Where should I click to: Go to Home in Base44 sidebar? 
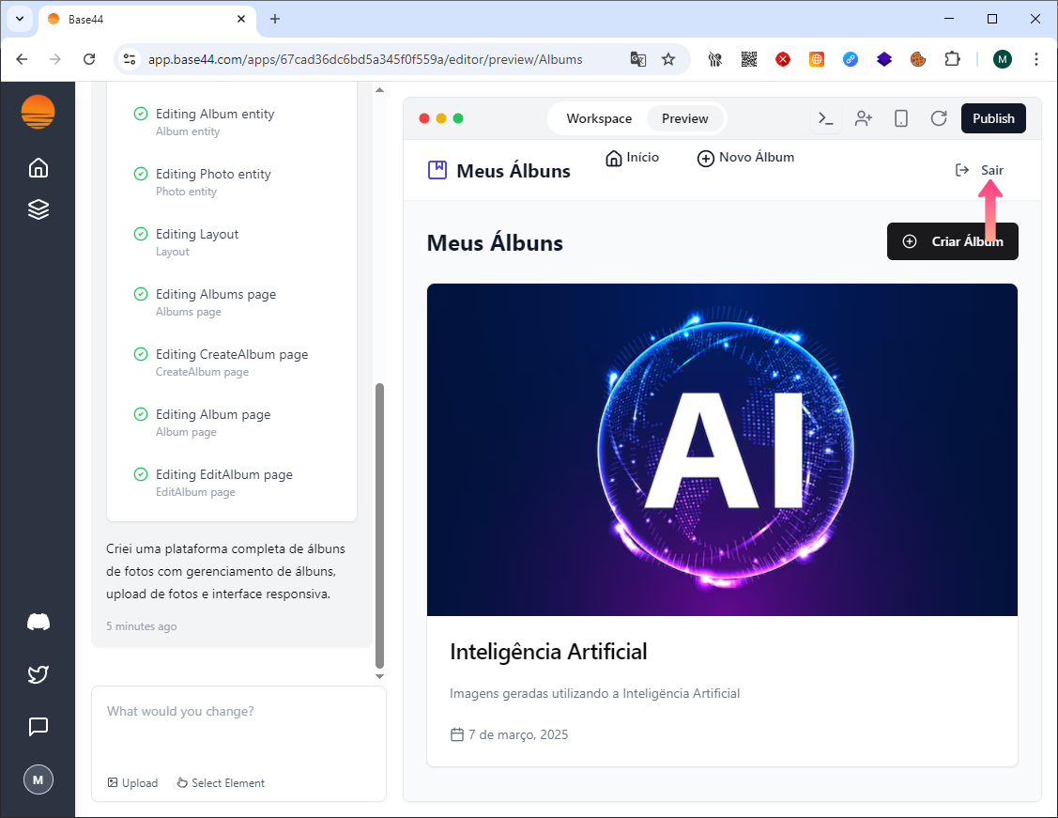point(38,167)
